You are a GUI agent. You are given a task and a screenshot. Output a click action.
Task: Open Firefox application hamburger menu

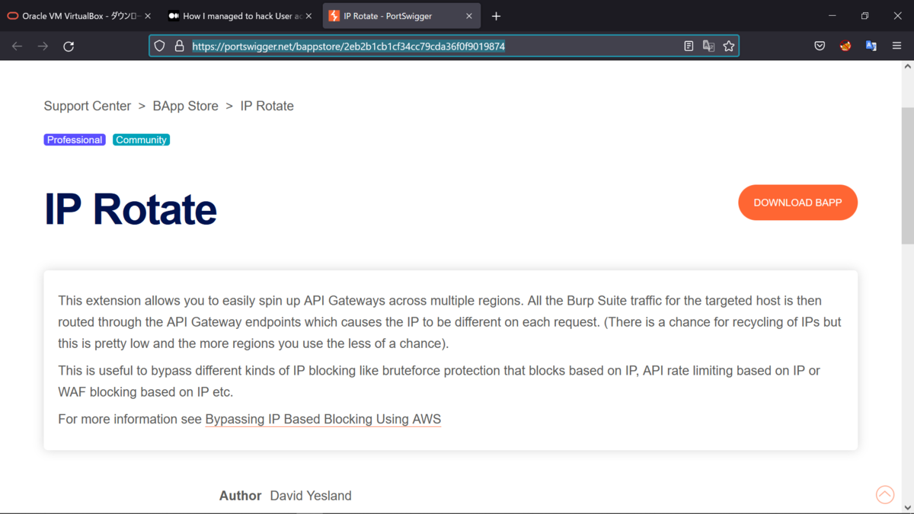click(897, 46)
